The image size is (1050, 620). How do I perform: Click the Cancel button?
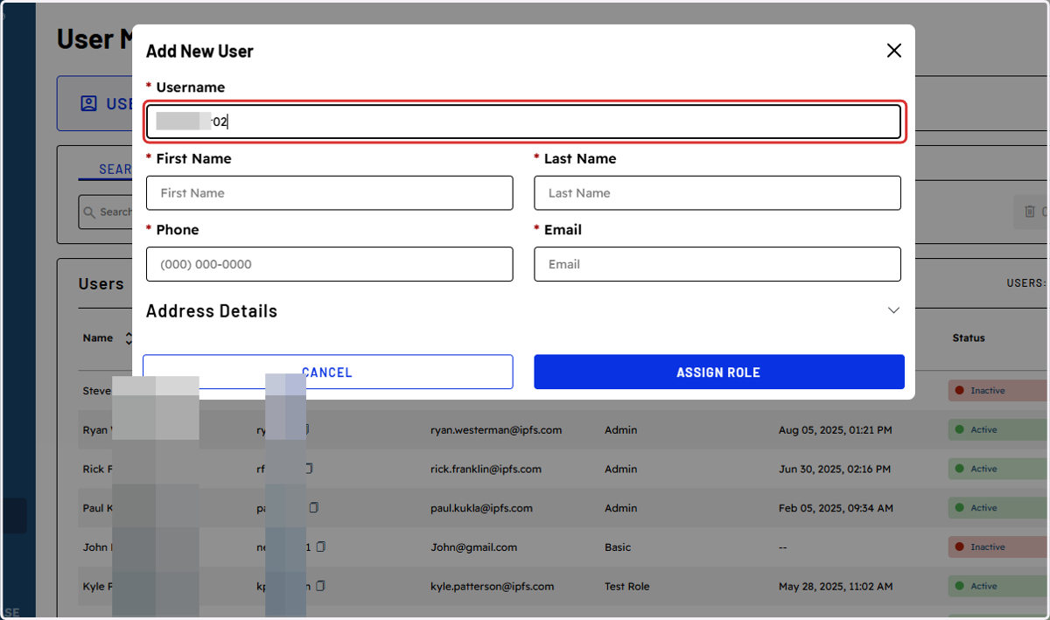tap(328, 373)
